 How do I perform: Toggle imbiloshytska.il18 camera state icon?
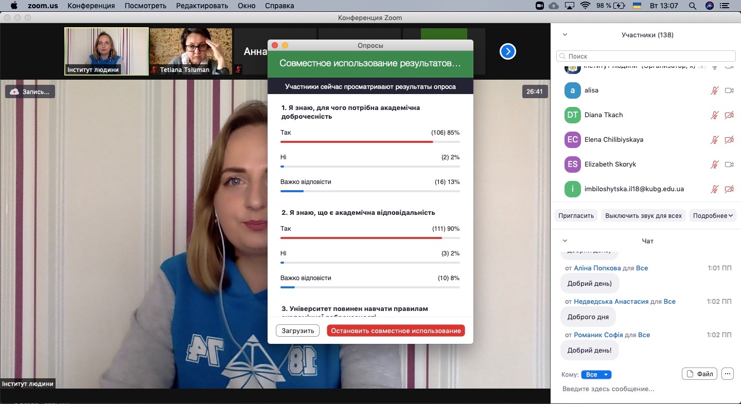(729, 189)
